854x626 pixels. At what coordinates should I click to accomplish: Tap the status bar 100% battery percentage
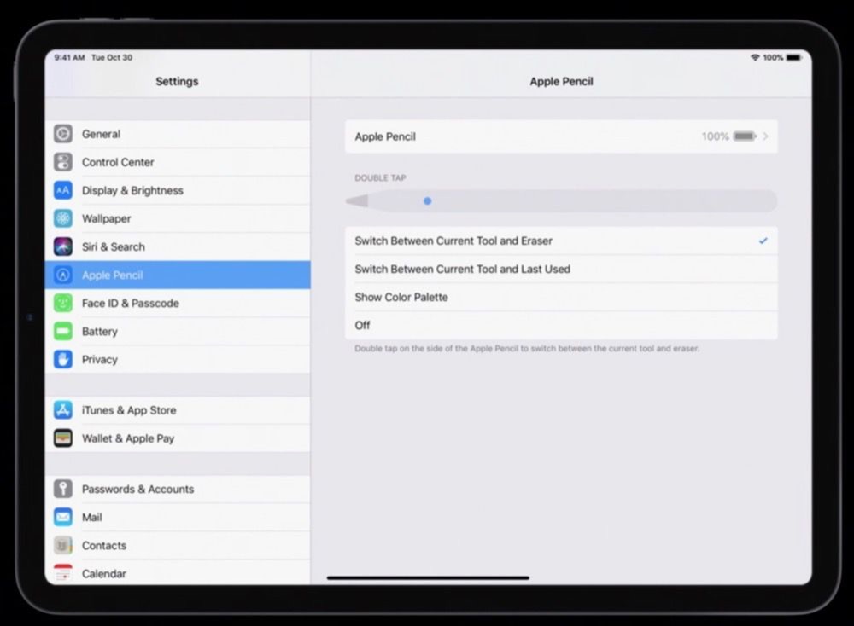(x=773, y=58)
